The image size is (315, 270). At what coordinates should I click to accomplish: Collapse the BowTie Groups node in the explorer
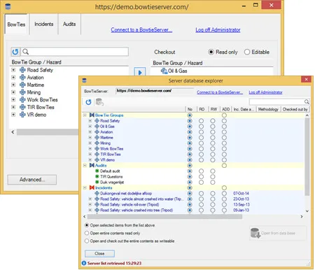point(85,115)
